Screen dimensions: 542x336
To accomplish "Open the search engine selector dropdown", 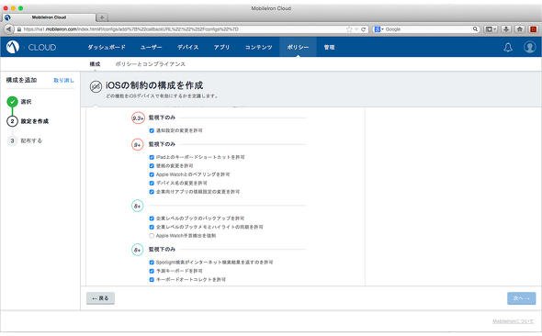I will point(378,29).
